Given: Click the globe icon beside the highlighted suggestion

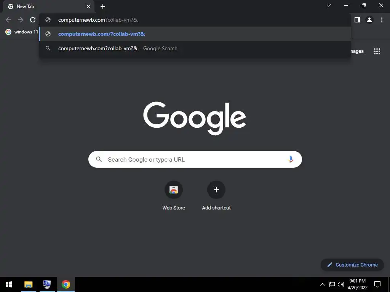Looking at the screenshot, I should click(x=48, y=34).
